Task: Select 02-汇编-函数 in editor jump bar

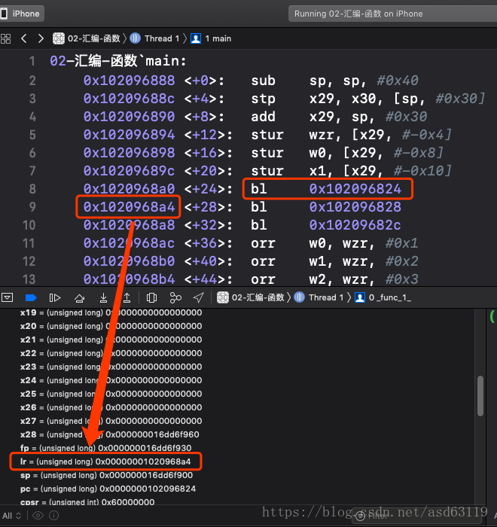Action: pos(87,38)
